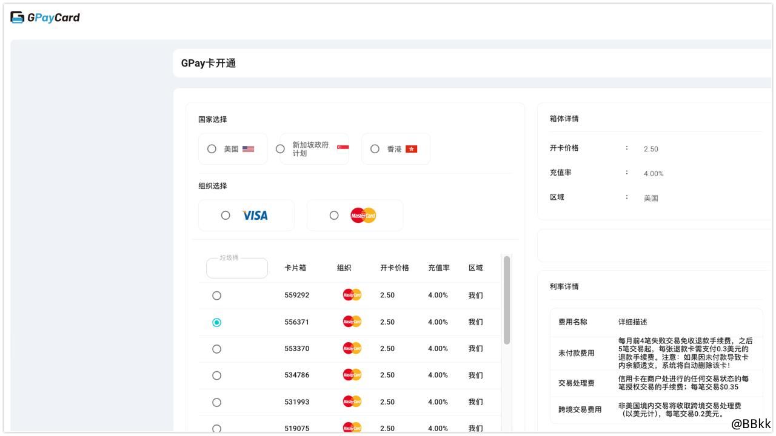Click the 4.00% rate in row 553370

[x=438, y=349]
